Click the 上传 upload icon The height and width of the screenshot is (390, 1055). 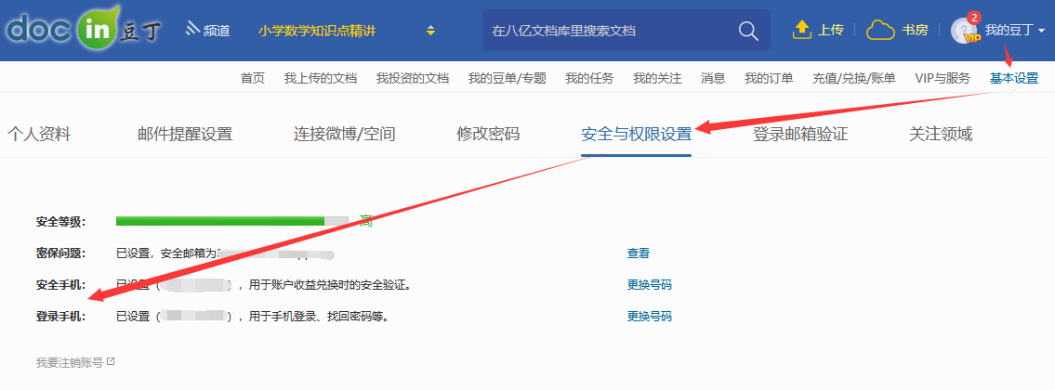[x=802, y=30]
